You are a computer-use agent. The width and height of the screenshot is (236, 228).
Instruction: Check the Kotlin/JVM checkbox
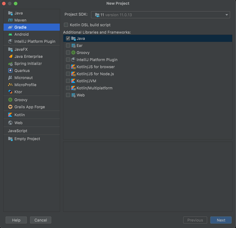point(68,81)
